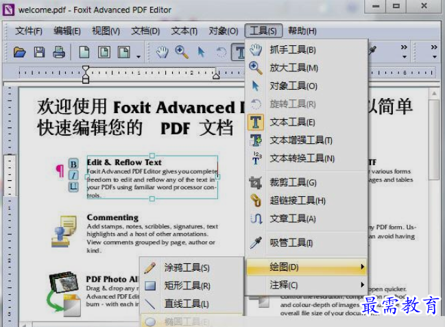The width and height of the screenshot is (445, 327).
Task: Open the page toolbar dropdown arrow
Action: pos(139,56)
